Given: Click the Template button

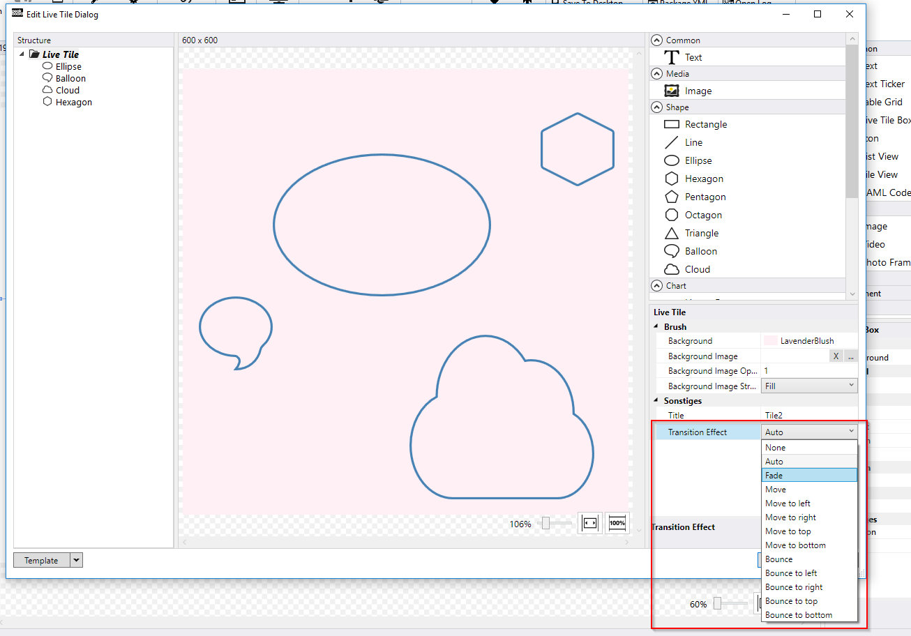Looking at the screenshot, I should click(42, 559).
